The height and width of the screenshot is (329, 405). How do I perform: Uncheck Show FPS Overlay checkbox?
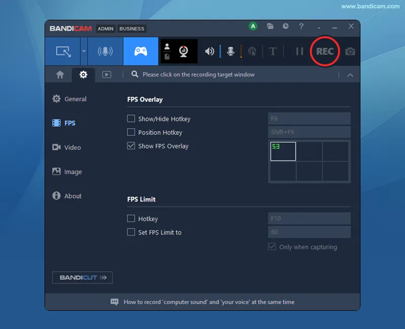tap(131, 146)
